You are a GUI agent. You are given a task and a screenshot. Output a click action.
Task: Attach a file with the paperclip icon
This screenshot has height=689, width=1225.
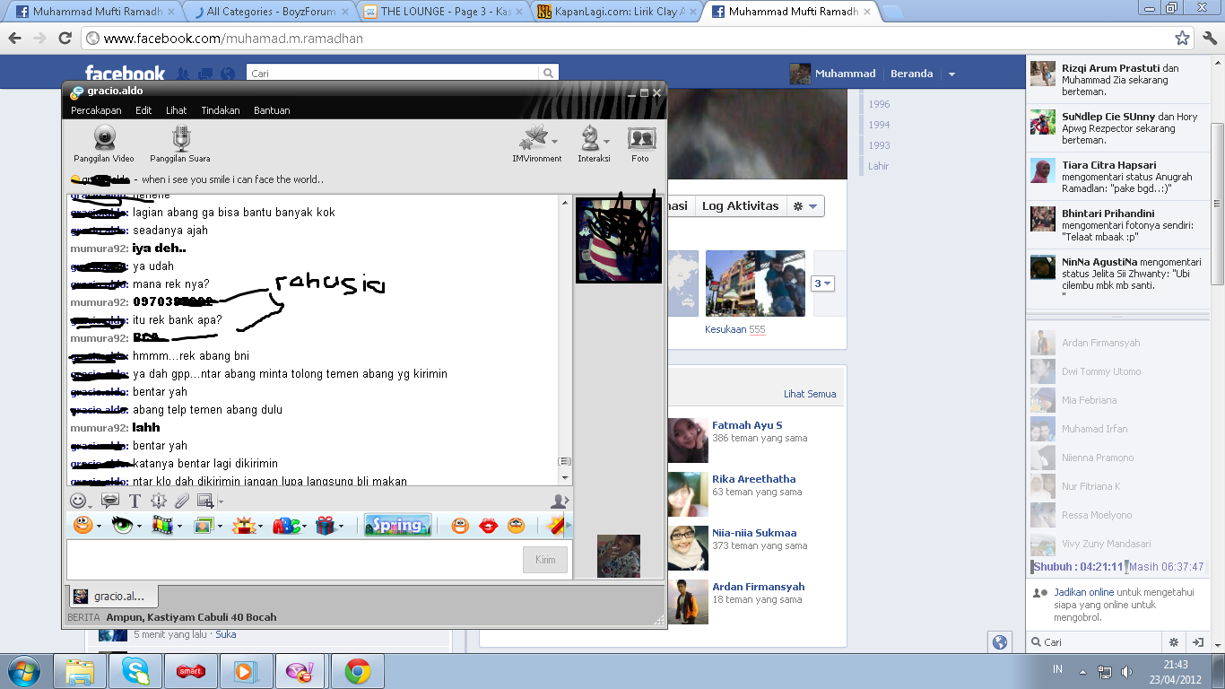coord(182,501)
